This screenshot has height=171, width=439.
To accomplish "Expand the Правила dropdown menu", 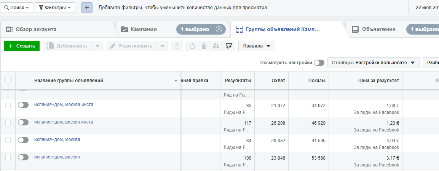I will pos(257,46).
